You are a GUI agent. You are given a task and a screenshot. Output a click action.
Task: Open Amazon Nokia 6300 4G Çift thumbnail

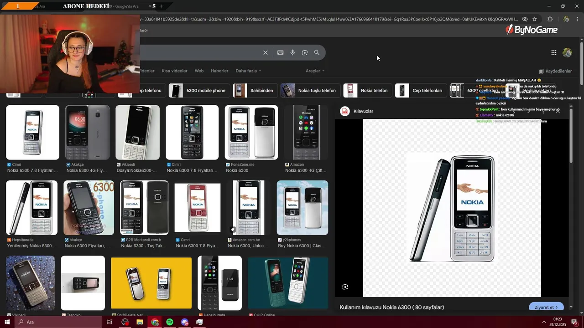(x=306, y=133)
